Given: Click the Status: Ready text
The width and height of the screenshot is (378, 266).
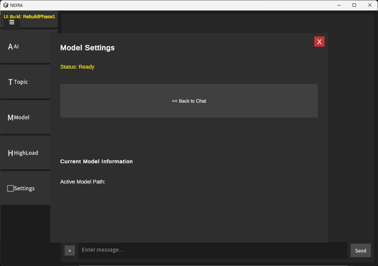Looking at the screenshot, I should coord(77,67).
